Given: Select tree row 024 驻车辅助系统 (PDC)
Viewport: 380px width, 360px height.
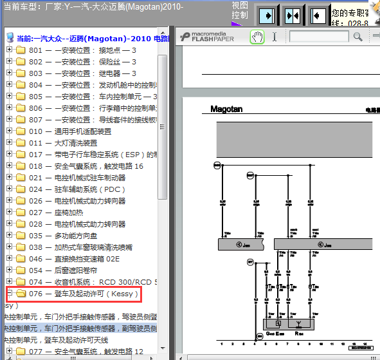Looking at the screenshot, I should pyautogui.click(x=77, y=189).
